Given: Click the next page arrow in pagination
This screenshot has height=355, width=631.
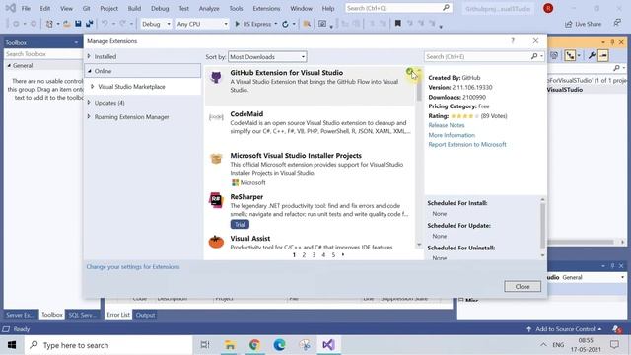Looking at the screenshot, I should click(343, 254).
